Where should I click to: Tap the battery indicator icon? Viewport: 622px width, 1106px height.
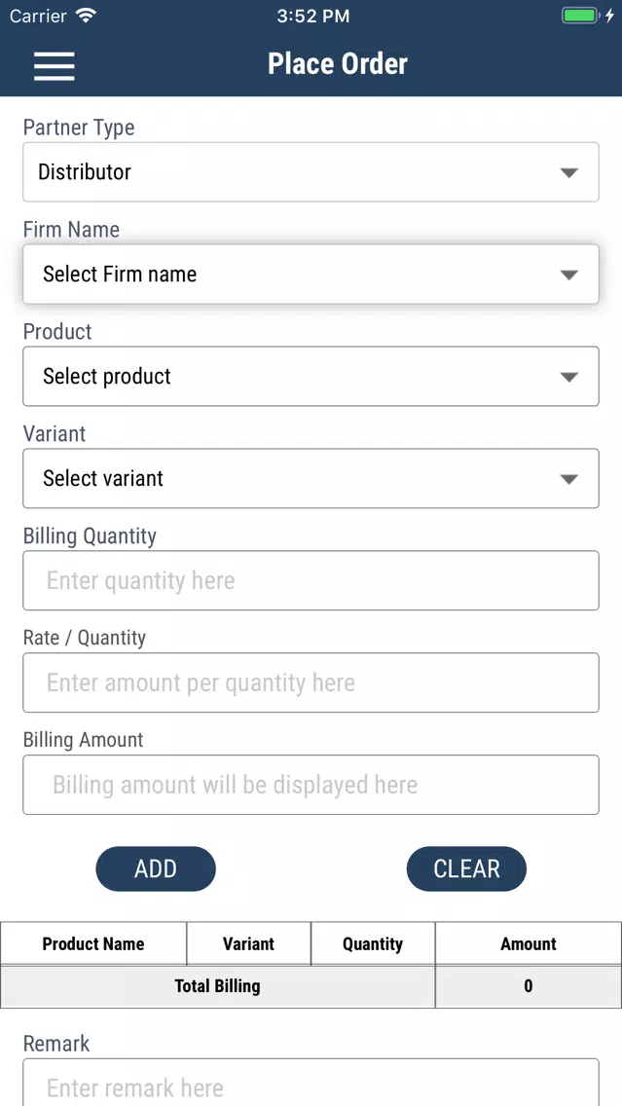(580, 16)
